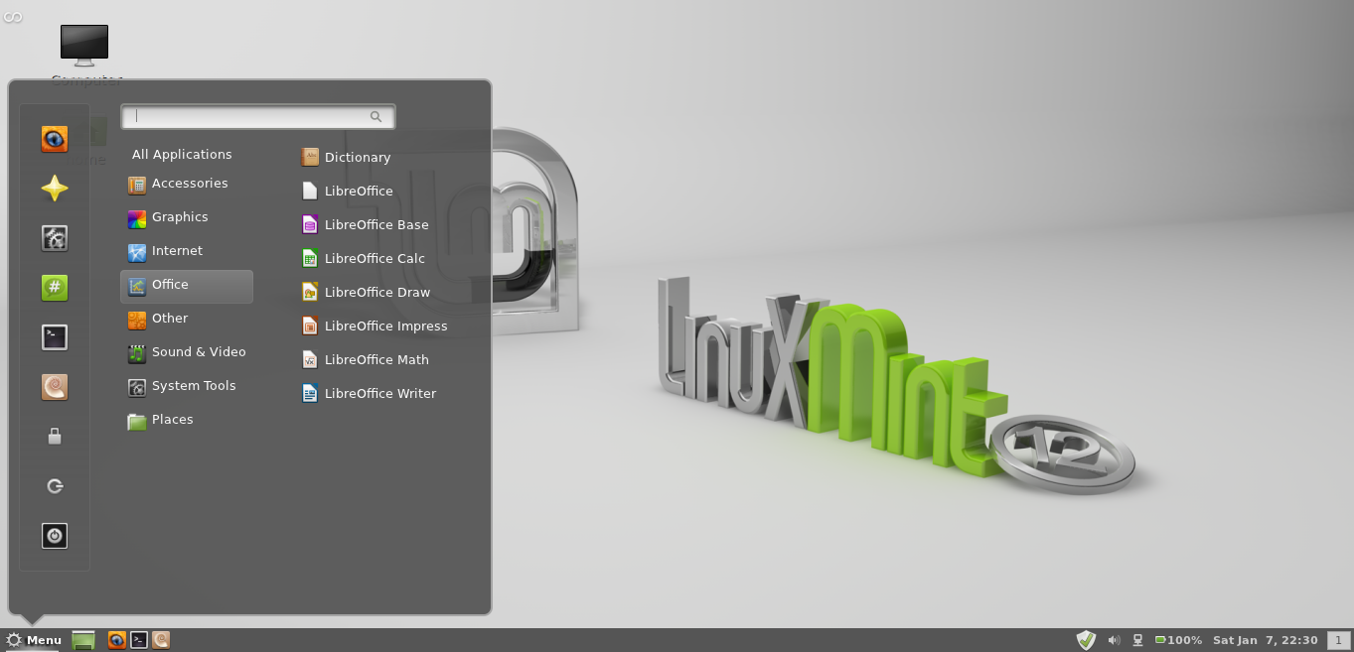Screen dimensions: 1354x652
Task: Click the shutdown power icon in sidebar
Action: (x=55, y=536)
